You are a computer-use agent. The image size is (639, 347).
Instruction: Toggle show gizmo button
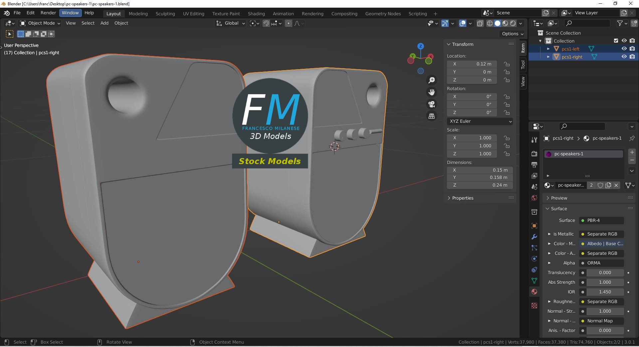tap(445, 23)
